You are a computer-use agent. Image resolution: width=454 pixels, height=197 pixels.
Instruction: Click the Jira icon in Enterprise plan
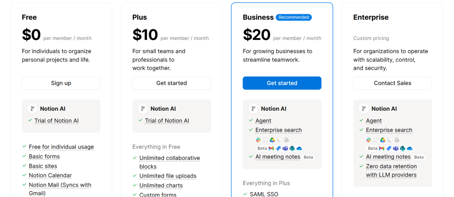tap(389, 148)
